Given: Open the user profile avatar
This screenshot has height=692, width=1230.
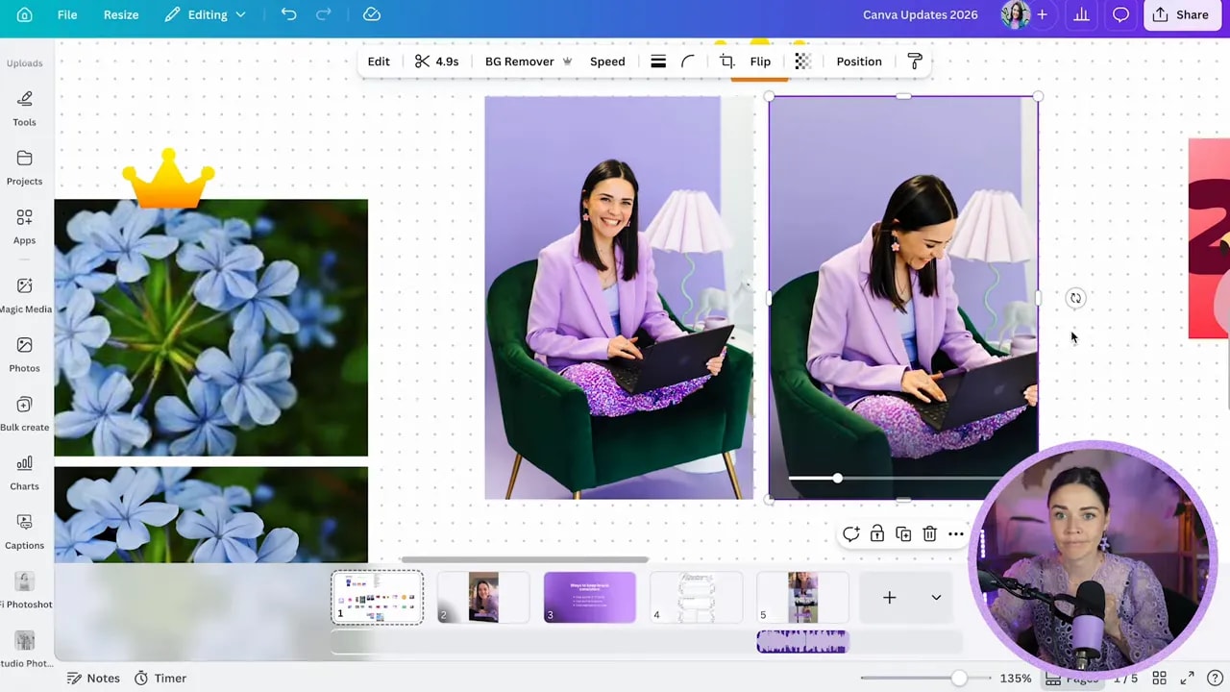Looking at the screenshot, I should pyautogui.click(x=1014, y=14).
